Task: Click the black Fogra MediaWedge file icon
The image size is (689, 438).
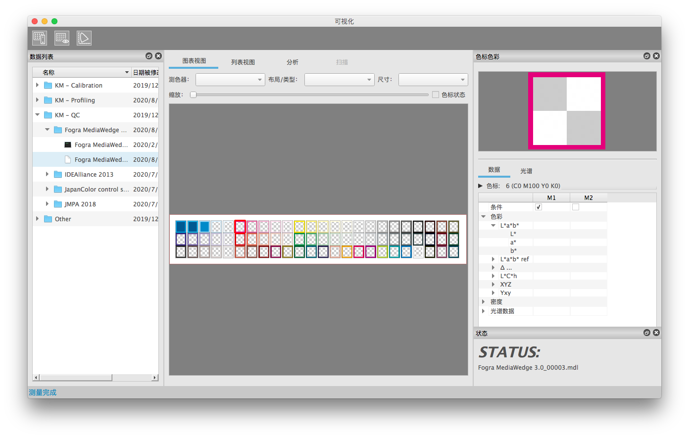Action: click(x=68, y=145)
